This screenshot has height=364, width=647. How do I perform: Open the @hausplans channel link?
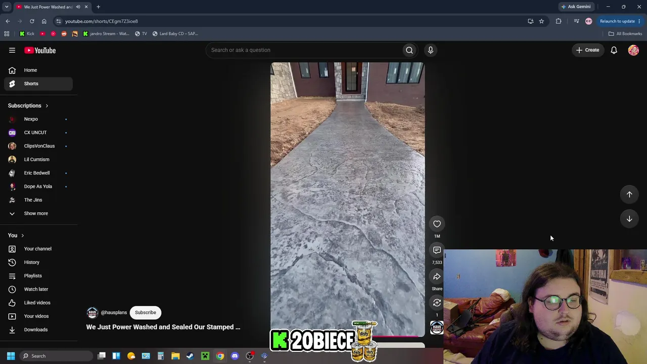[114, 312]
